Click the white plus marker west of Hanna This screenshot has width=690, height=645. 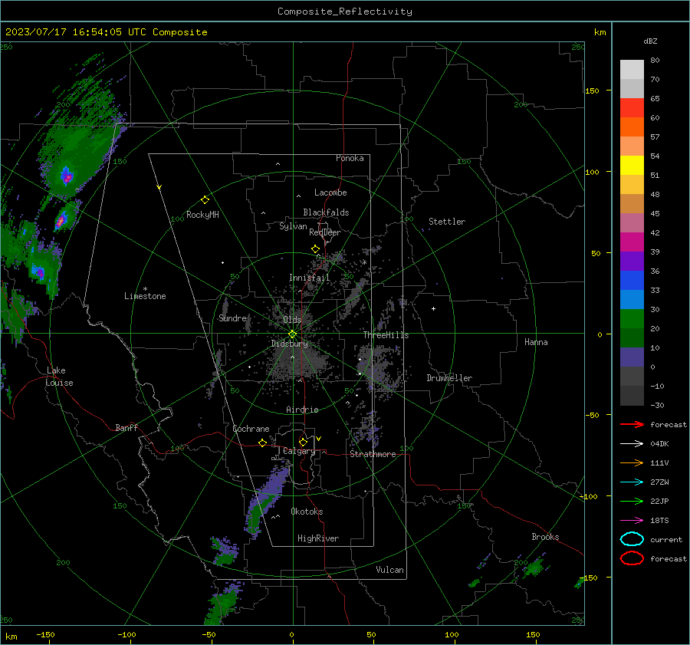point(433,308)
